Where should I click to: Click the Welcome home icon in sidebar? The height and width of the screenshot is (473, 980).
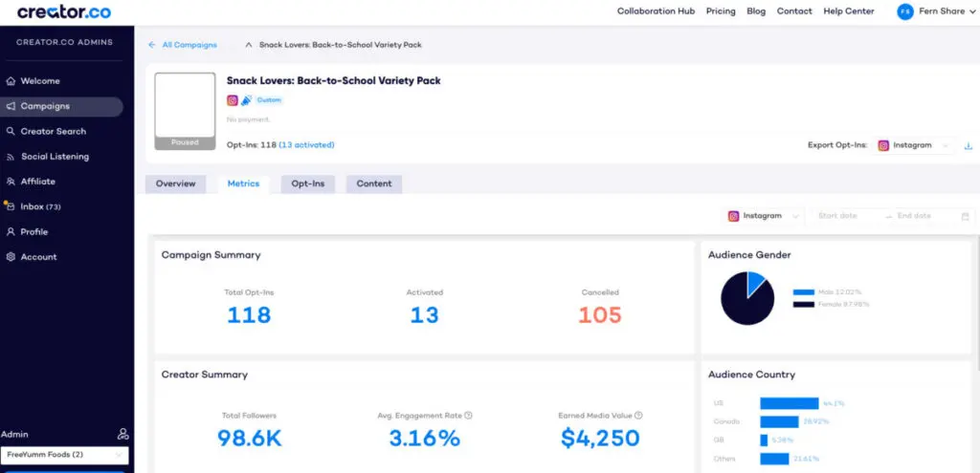click(x=11, y=81)
